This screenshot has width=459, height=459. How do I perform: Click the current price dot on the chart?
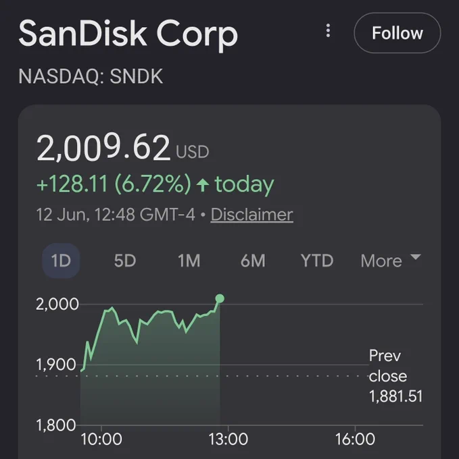(x=220, y=298)
